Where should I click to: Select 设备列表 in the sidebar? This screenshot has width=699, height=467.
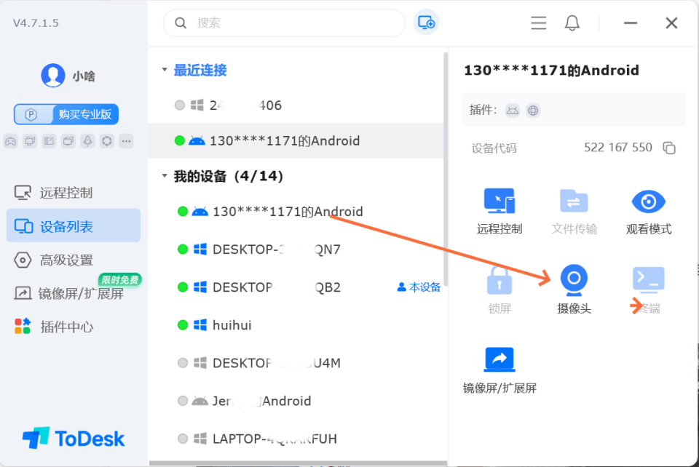pos(74,225)
